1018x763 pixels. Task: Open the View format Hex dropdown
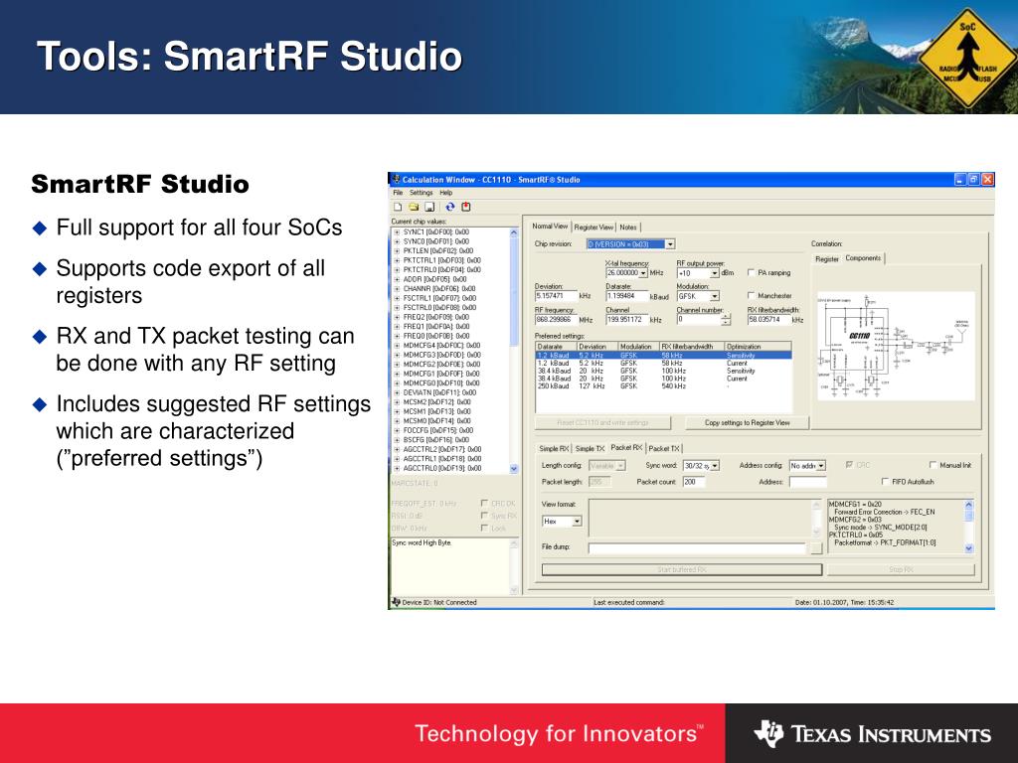(x=578, y=522)
